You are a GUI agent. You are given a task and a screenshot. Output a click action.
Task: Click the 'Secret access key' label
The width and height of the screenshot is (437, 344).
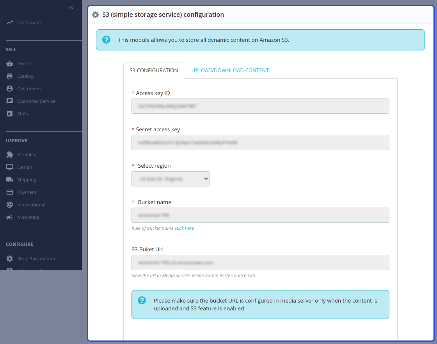pyautogui.click(x=158, y=129)
